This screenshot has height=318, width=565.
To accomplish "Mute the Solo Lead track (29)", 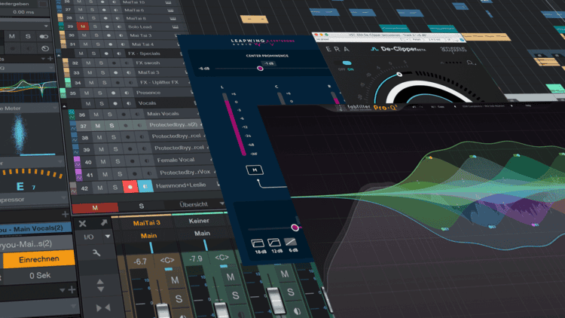I will click(x=83, y=26).
